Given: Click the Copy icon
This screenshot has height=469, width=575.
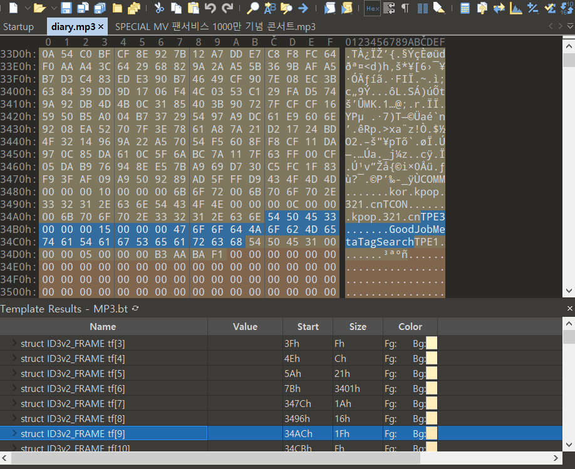Looking at the screenshot, I should click(177, 8).
